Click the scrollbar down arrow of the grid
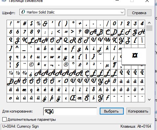This screenshot has height=130, width=157. 149,100
